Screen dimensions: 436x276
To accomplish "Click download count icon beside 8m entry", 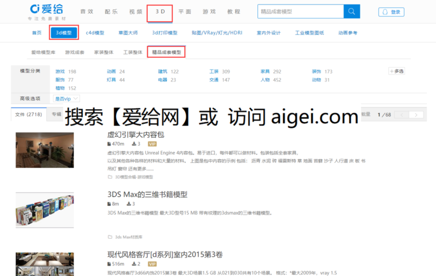I will click(x=129, y=204).
